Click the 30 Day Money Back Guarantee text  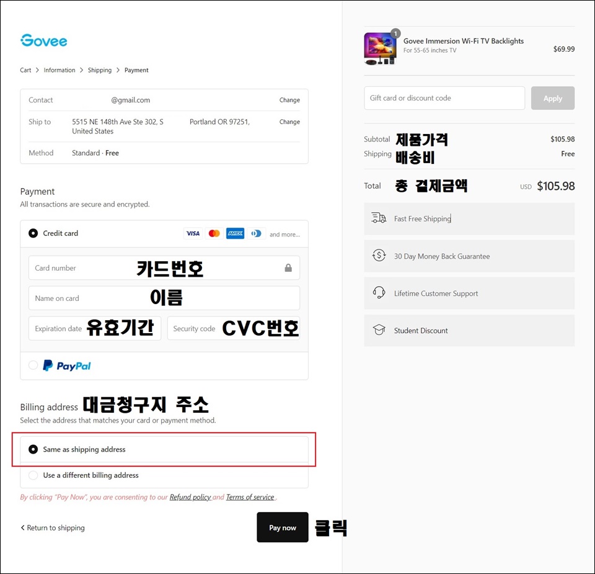click(x=442, y=256)
